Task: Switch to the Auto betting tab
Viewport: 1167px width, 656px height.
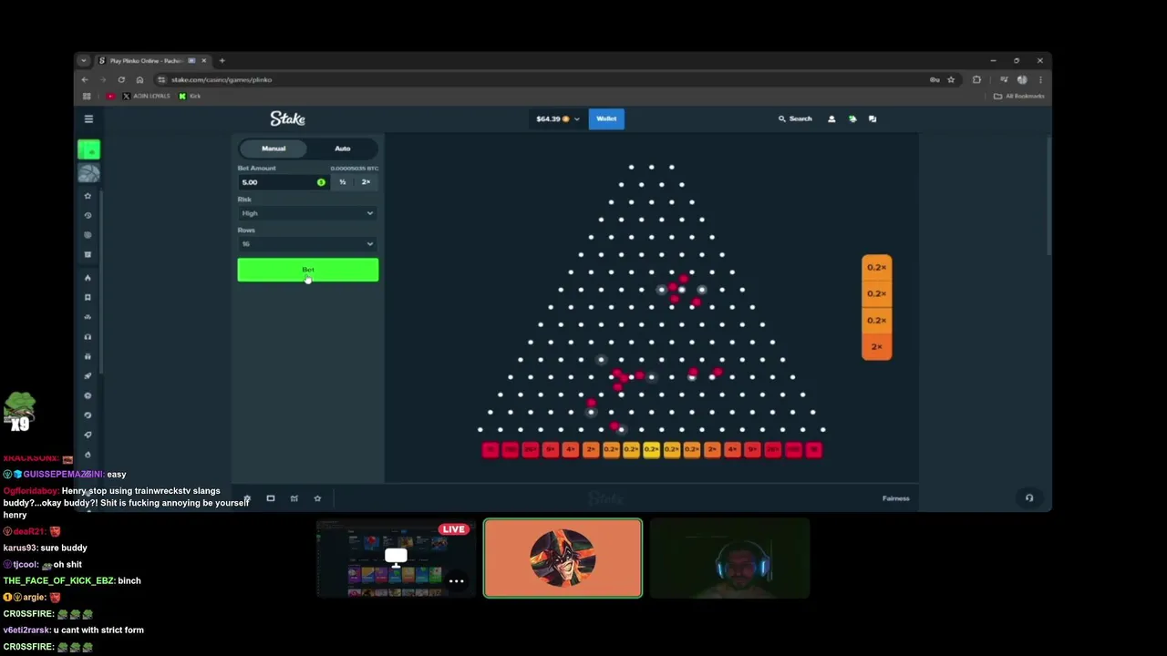Action: (343, 149)
